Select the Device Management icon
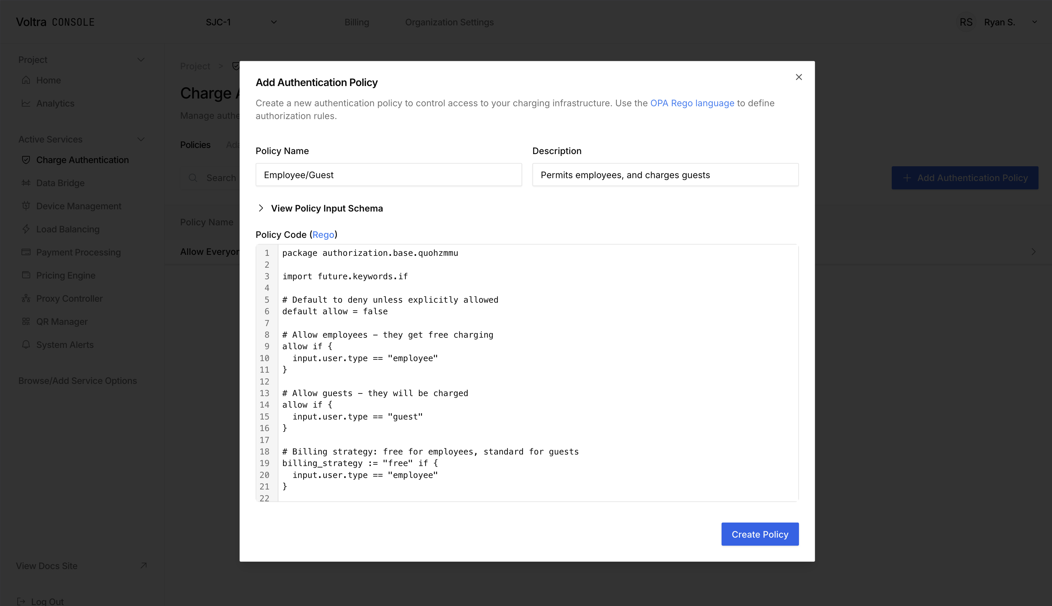This screenshot has height=606, width=1052. 26,206
